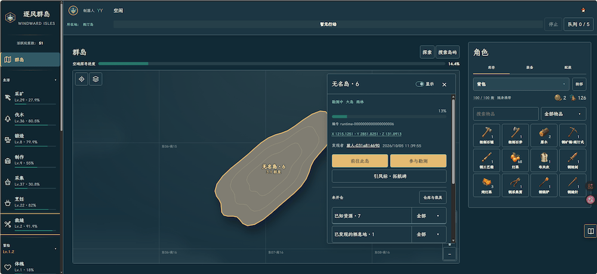Click the 转移 transfer button

[579, 84]
